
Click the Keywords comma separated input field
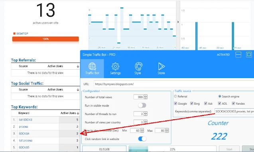(234, 111)
